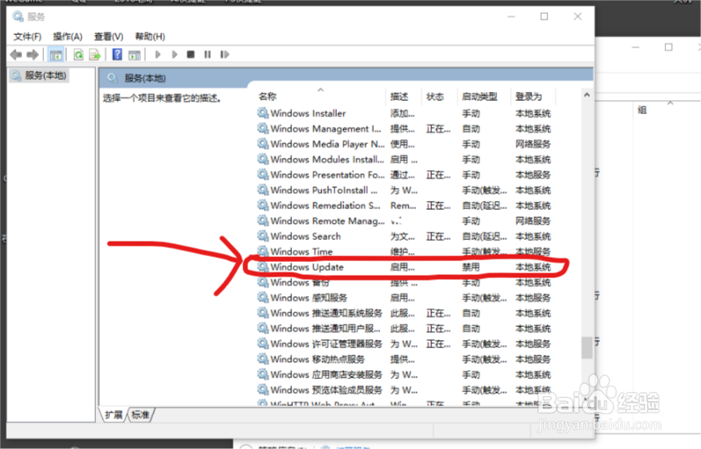Screen dimensions: 701x449
Task: Select Windows 预览体验成员服务 row
Action: pyautogui.click(x=405, y=390)
